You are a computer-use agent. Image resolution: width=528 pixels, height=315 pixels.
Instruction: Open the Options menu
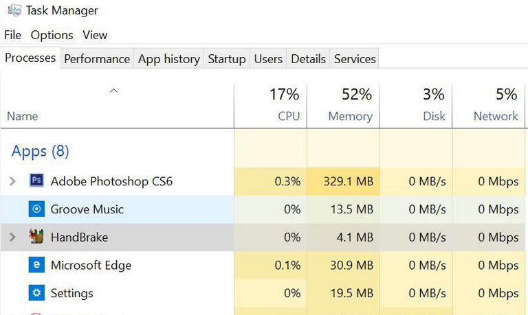(52, 35)
